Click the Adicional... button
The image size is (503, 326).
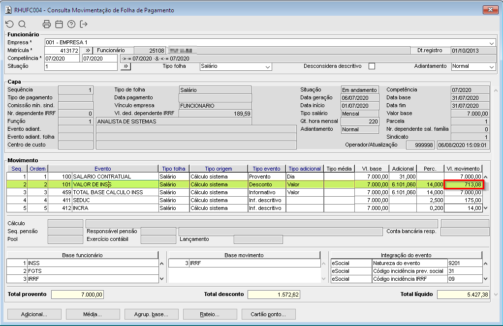(x=34, y=314)
